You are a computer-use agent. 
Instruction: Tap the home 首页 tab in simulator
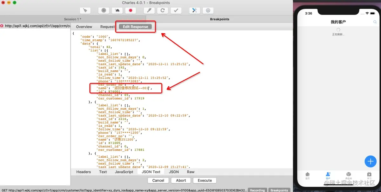point(307,175)
